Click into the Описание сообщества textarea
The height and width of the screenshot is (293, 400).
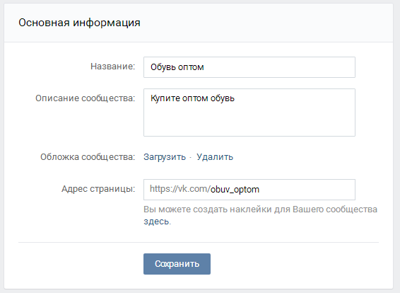pos(249,113)
